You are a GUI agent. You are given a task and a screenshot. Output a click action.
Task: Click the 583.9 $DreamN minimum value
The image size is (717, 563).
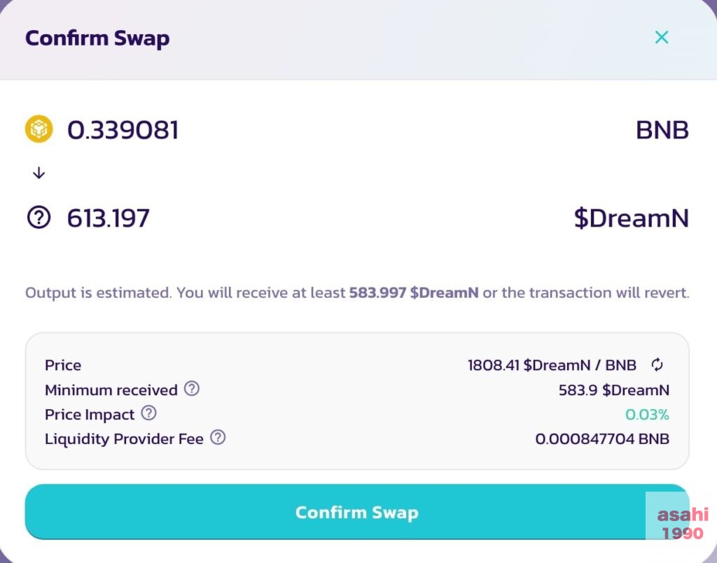614,390
